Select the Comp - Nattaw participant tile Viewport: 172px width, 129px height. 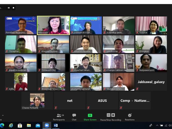(x=135, y=101)
